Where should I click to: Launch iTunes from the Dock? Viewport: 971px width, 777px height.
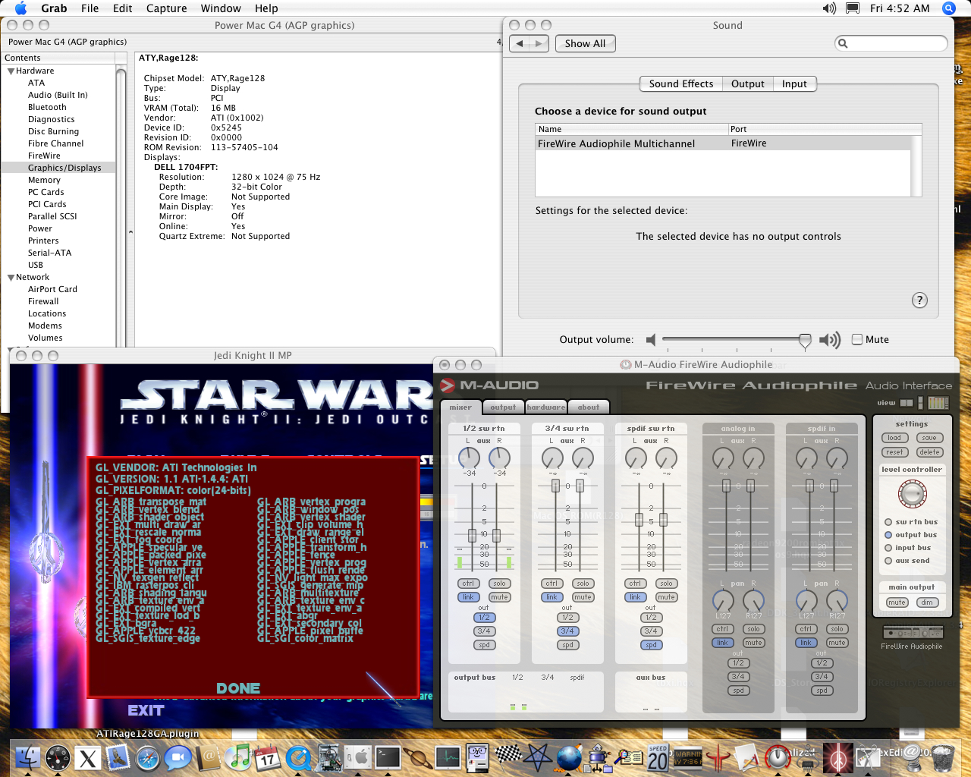(238, 757)
